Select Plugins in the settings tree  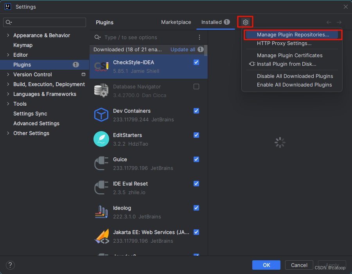(45, 65)
